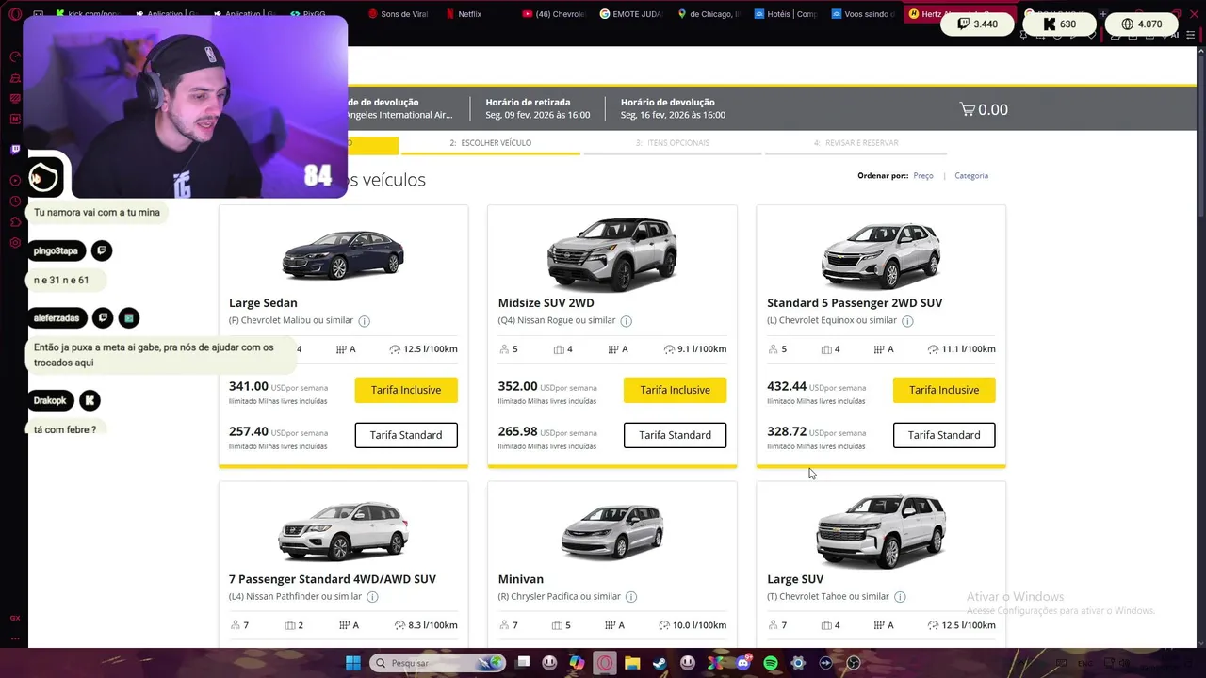
Task: Click the Kick badge next to Drakopk
Action: point(90,400)
